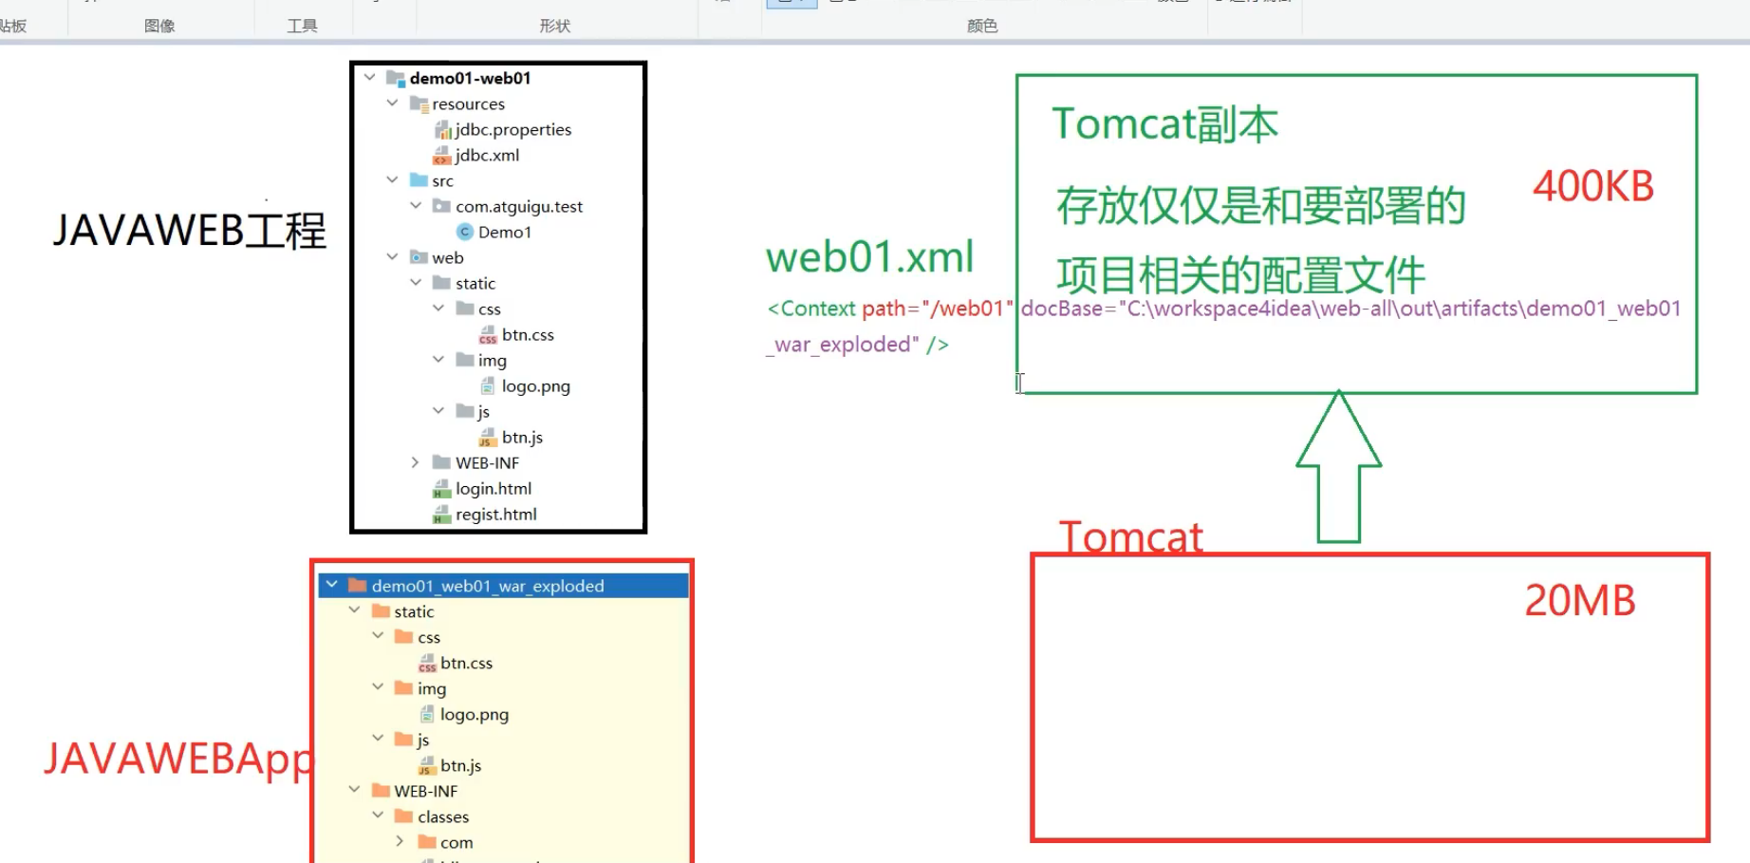The width and height of the screenshot is (1750, 863).
Task: Collapse css folder in war_exploded tree
Action: coord(378,636)
